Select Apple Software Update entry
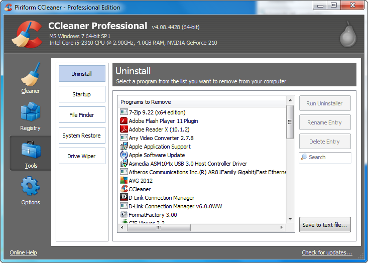368x263 pixels. [x=157, y=155]
